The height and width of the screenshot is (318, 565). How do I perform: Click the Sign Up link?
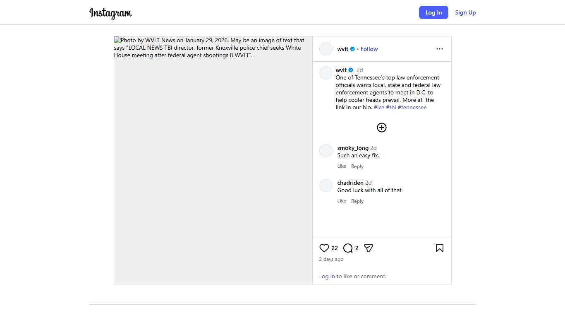465,12
